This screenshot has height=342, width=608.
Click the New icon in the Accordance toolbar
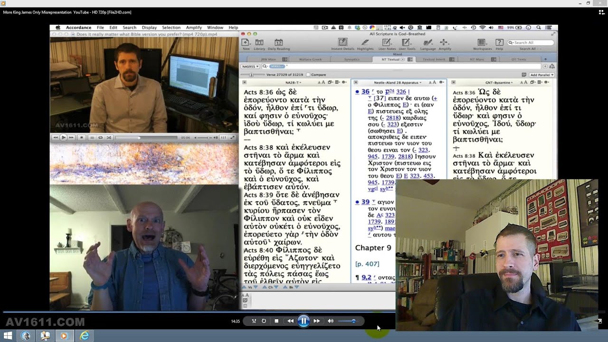[246, 43]
